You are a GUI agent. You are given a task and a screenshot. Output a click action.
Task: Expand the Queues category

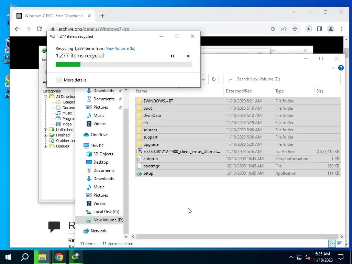(46, 146)
